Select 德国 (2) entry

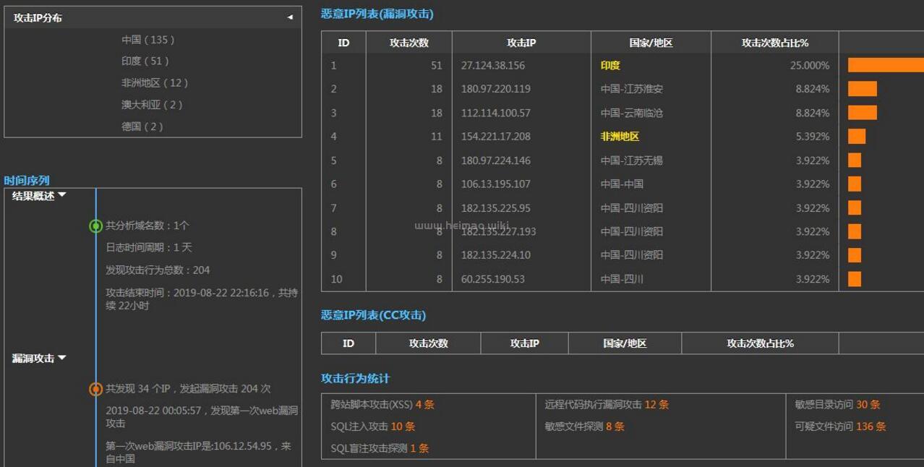click(x=142, y=127)
